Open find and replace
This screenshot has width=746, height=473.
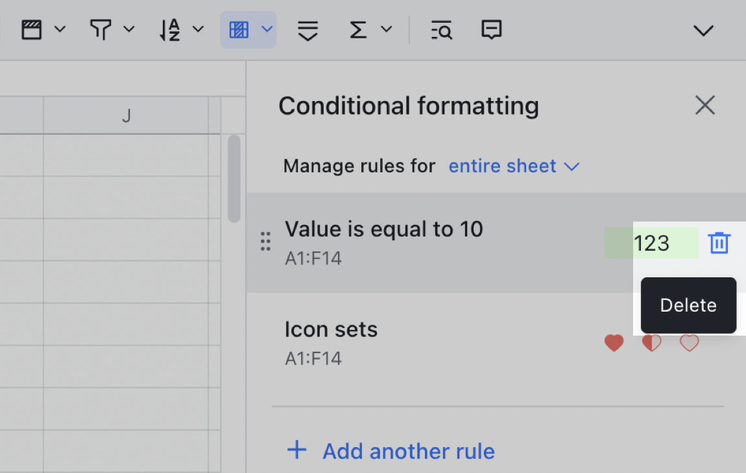(440, 29)
